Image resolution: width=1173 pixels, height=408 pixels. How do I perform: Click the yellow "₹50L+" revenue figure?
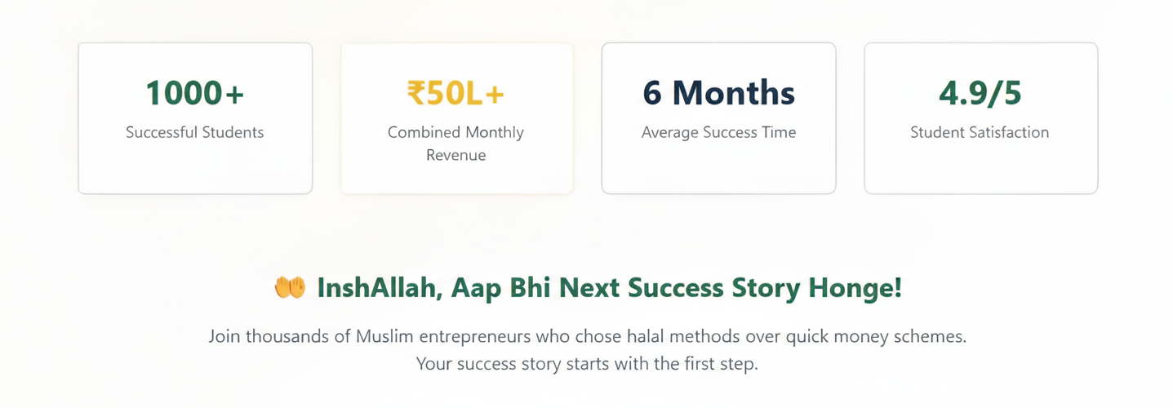pos(456,94)
